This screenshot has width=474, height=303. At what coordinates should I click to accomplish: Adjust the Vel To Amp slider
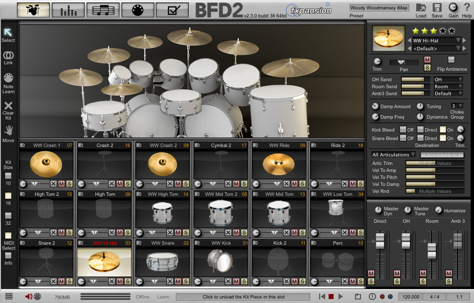435,170
